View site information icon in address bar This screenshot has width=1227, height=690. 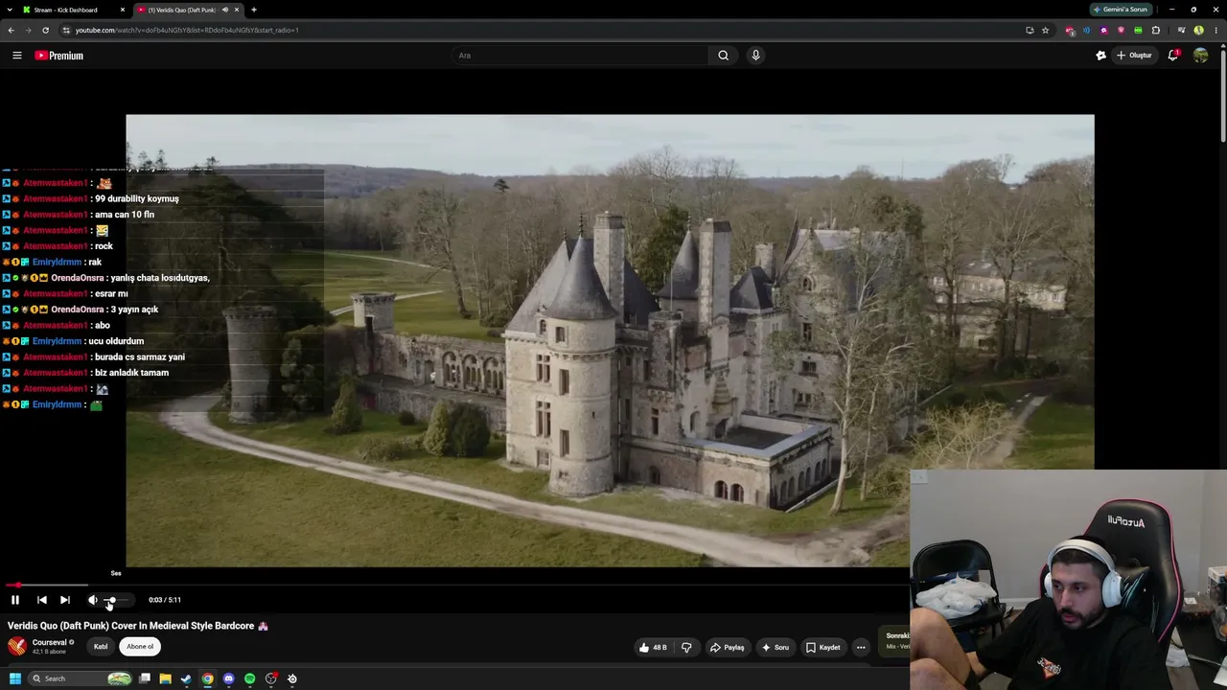[x=66, y=30]
